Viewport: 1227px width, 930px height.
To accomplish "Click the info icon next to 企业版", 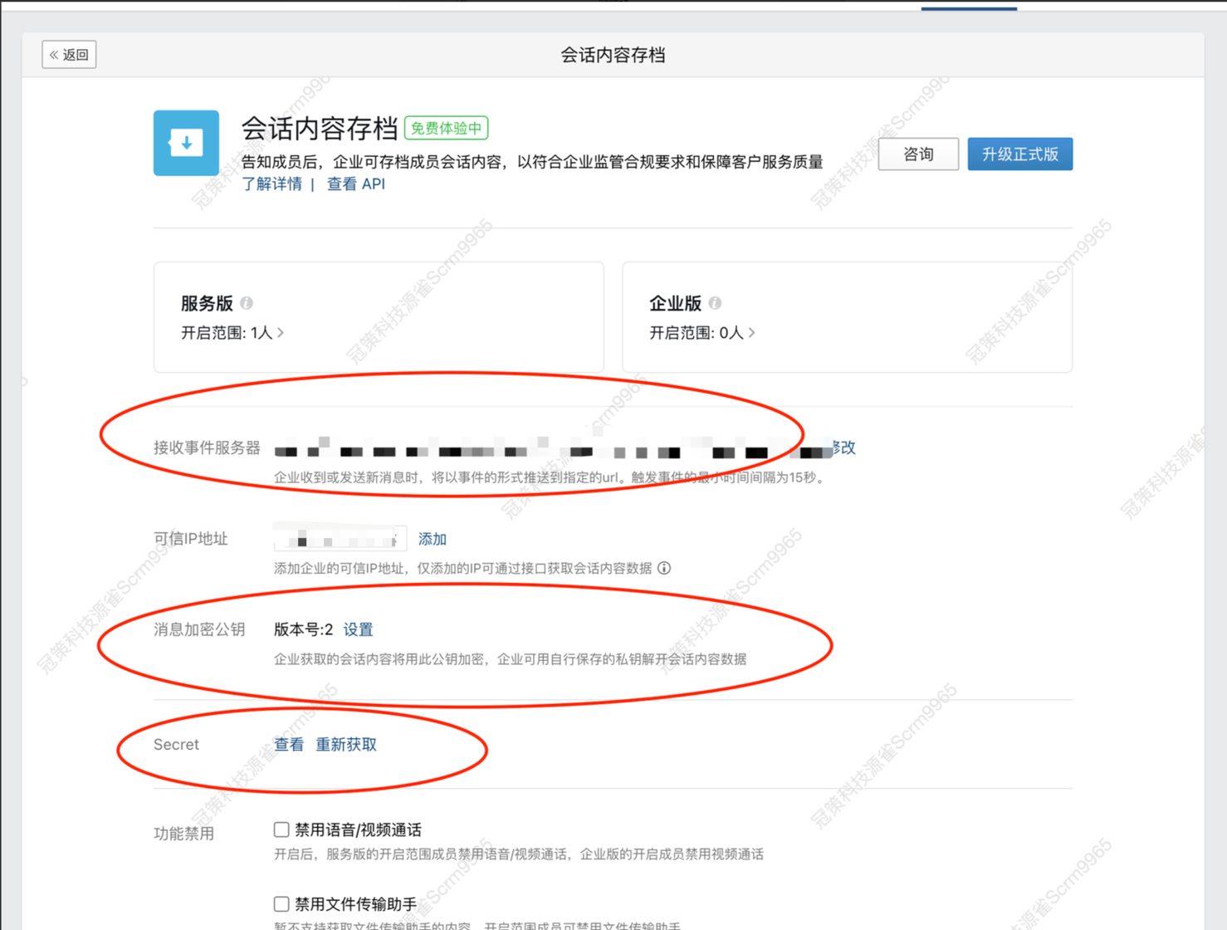I will [715, 303].
